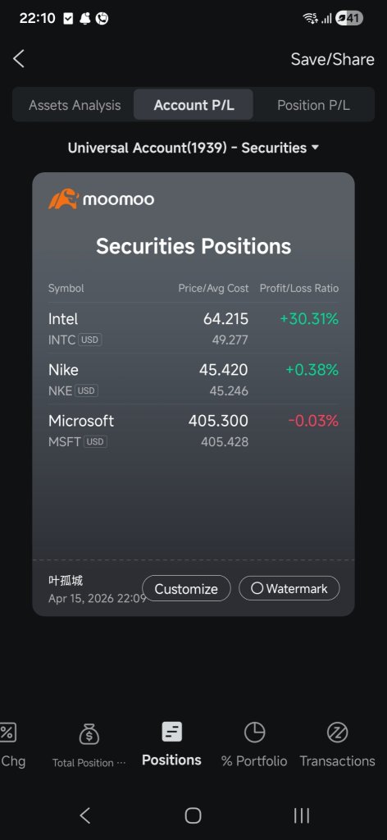Select the % Chg icon

coord(7,733)
